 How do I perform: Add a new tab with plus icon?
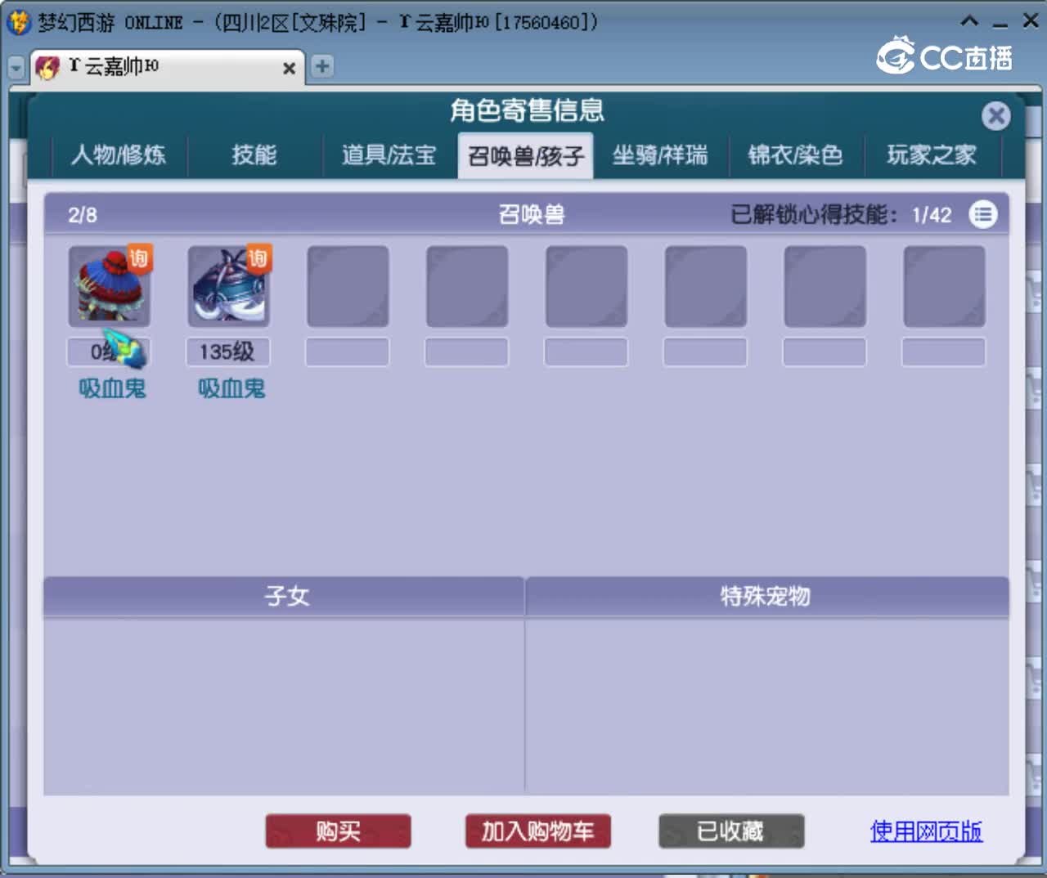coord(322,66)
